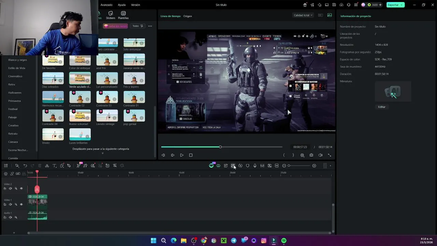Open the timeline layout grid icon
The height and width of the screenshot is (246, 437).
pos(6,166)
